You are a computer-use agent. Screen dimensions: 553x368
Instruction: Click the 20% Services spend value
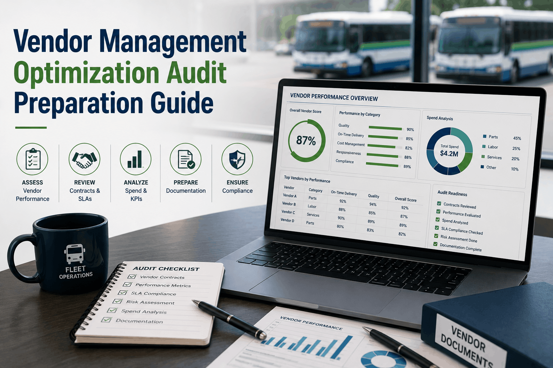pos(515,159)
